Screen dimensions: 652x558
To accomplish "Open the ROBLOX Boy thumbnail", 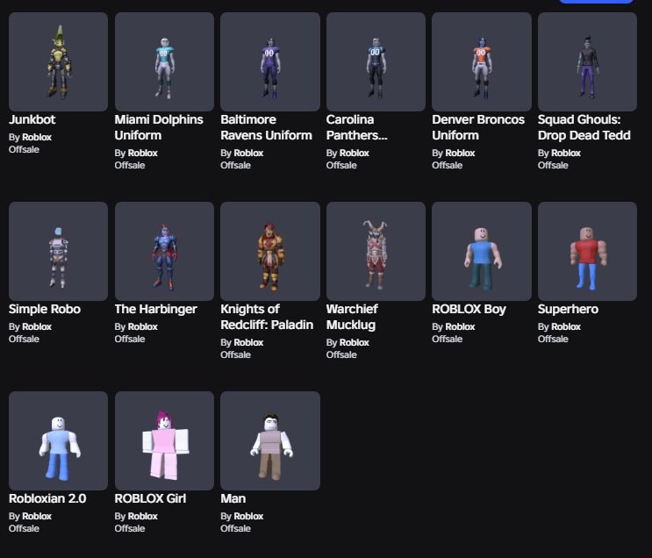I will [x=482, y=251].
